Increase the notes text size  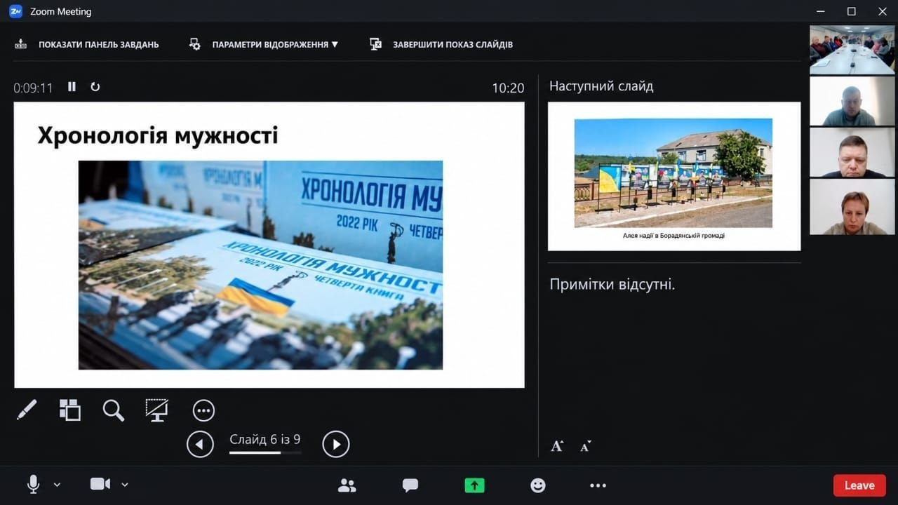coord(557,445)
